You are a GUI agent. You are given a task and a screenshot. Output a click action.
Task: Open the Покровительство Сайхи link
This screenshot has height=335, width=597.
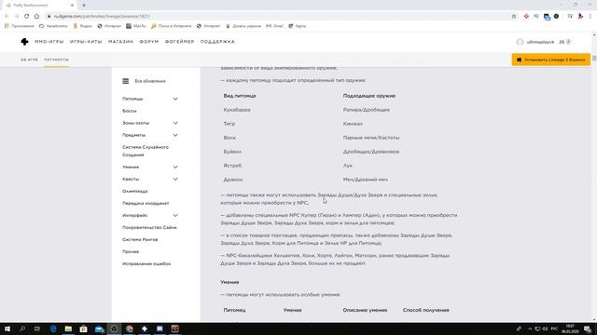click(x=149, y=227)
